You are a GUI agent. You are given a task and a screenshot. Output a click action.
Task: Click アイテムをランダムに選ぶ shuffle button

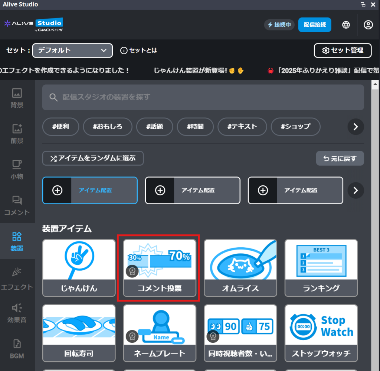(93, 158)
